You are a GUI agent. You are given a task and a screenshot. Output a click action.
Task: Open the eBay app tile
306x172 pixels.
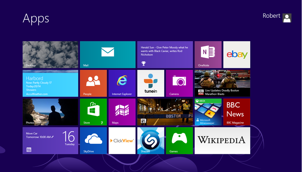[237, 54]
